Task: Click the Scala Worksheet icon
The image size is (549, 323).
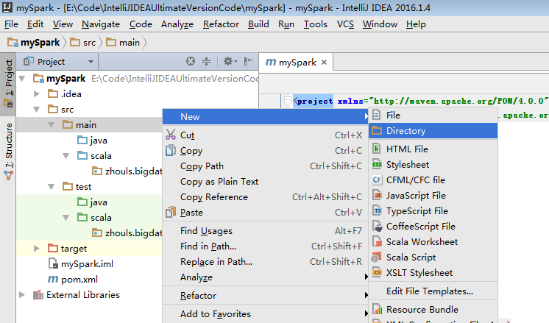Action: (x=377, y=241)
